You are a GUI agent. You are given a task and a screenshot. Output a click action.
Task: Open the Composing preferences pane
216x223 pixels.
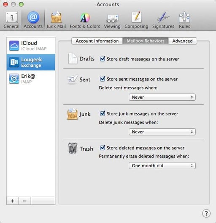point(136,20)
